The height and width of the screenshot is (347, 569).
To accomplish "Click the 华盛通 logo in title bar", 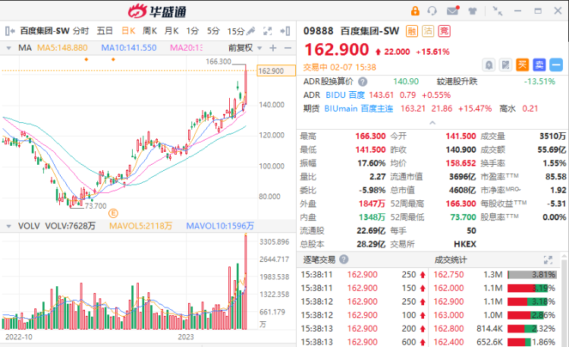I will (x=157, y=11).
